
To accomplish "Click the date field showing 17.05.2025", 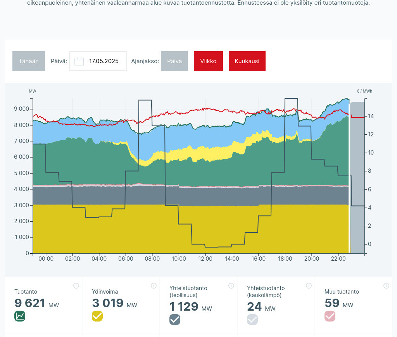I will point(104,61).
